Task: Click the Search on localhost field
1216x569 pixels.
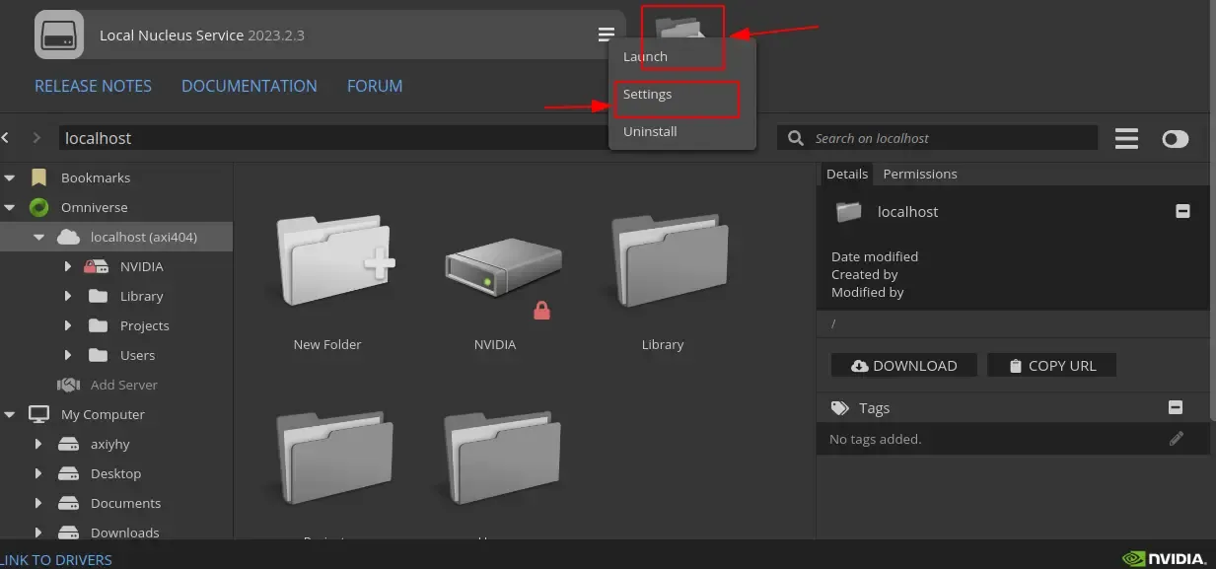Action: pos(947,139)
